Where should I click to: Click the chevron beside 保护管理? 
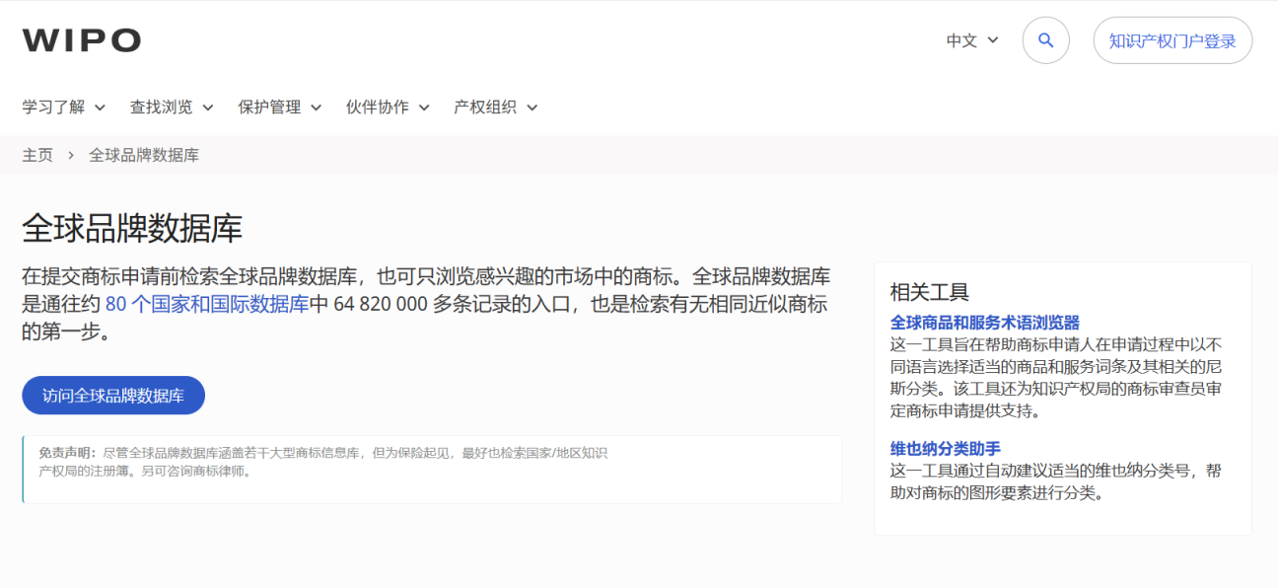pos(317,108)
